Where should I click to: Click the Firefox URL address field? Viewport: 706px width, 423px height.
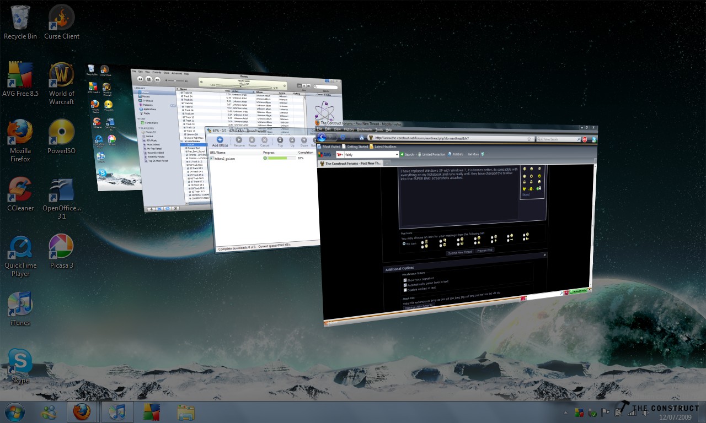(x=451, y=138)
